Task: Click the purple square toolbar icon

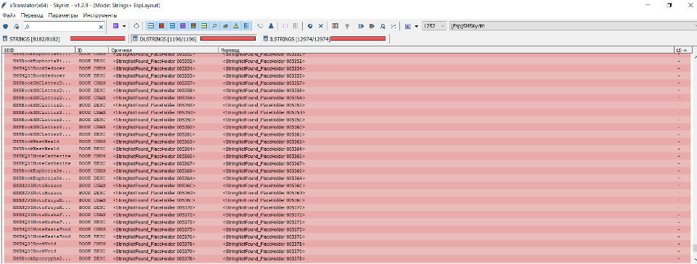Action: click(x=116, y=26)
